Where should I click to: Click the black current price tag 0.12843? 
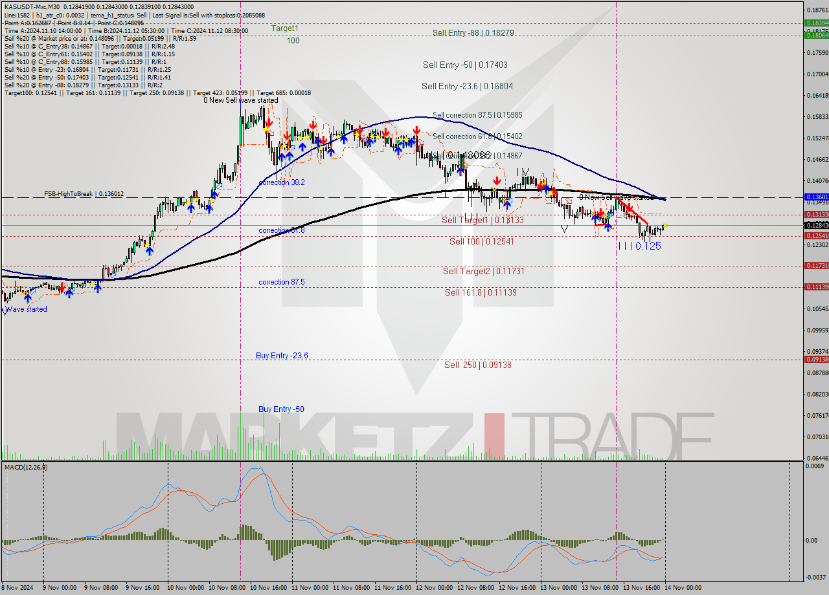(x=816, y=225)
